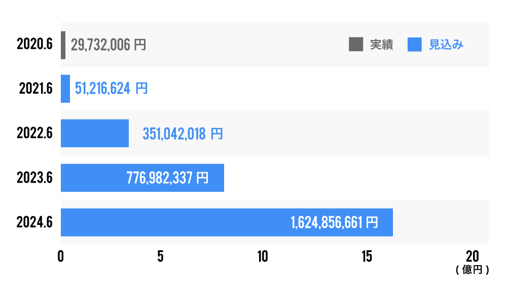Select the blue 2022.6 bar
Viewport: 507px width, 290px height.
pyautogui.click(x=95, y=134)
